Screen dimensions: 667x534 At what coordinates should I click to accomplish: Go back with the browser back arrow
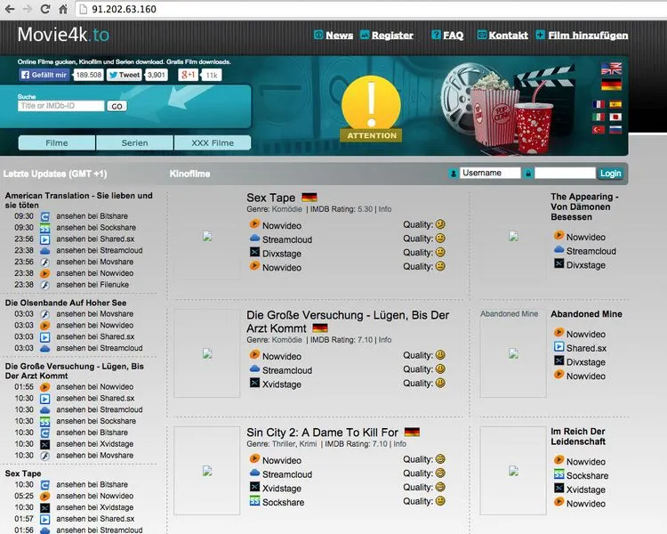pos(10,9)
